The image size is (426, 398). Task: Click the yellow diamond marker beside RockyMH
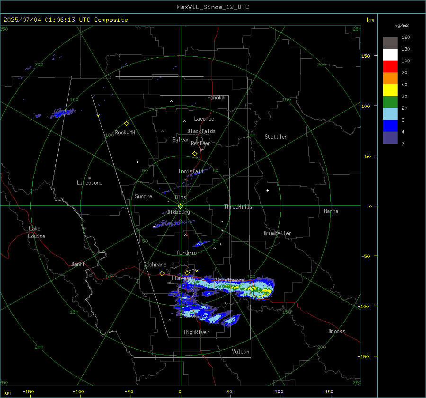126,124
